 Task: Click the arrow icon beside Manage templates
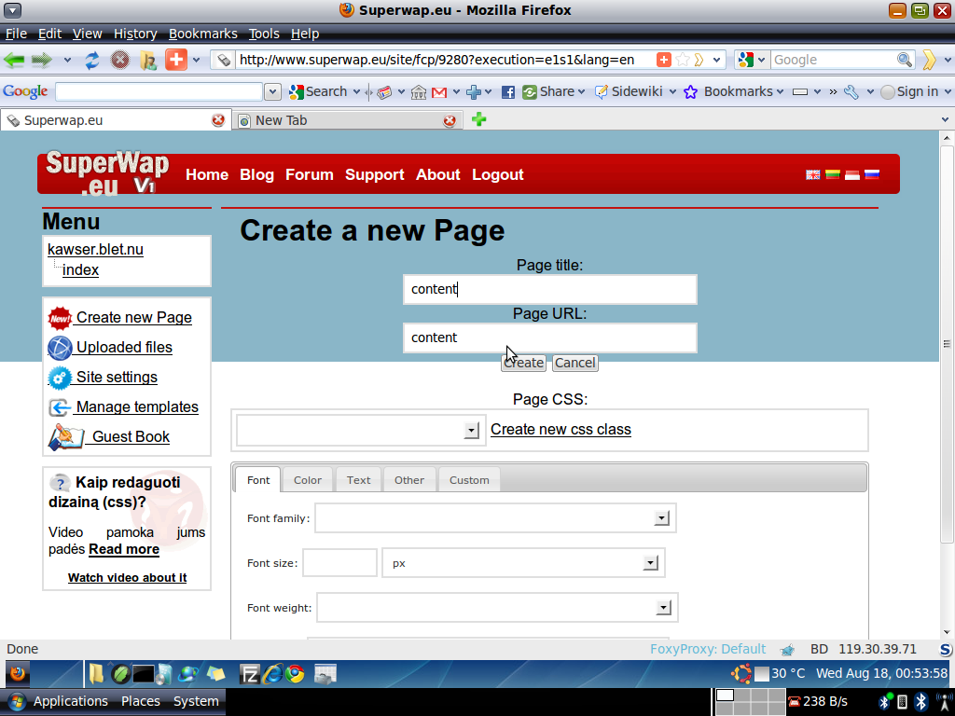point(60,407)
